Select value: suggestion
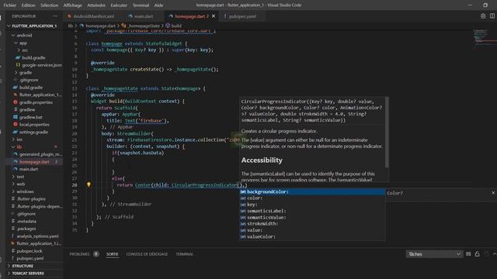Screen dimensions: 497x279 pos(312,230)
